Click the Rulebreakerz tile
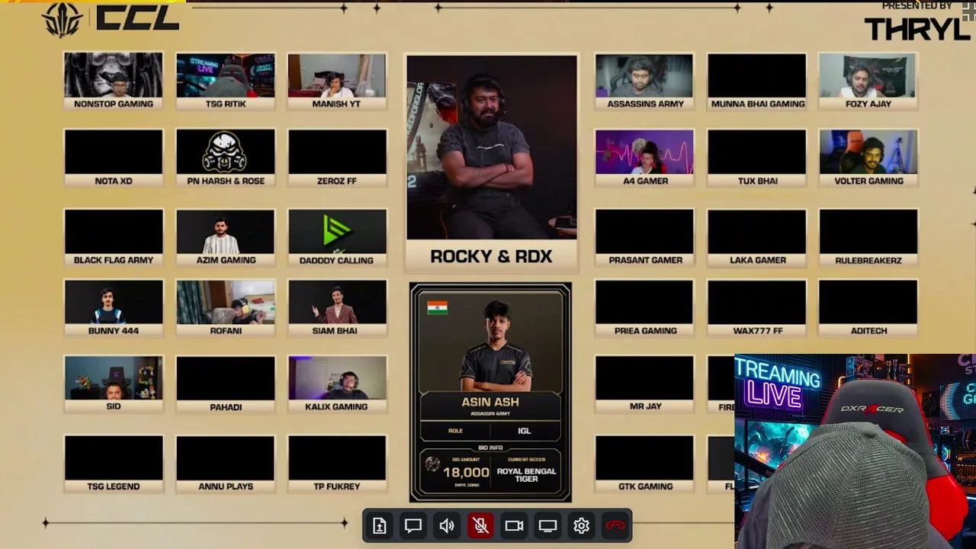Image resolution: width=976 pixels, height=549 pixels. point(868,237)
